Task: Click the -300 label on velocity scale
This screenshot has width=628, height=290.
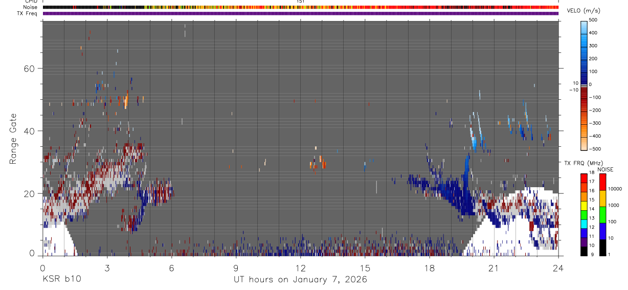Action: [596, 123]
